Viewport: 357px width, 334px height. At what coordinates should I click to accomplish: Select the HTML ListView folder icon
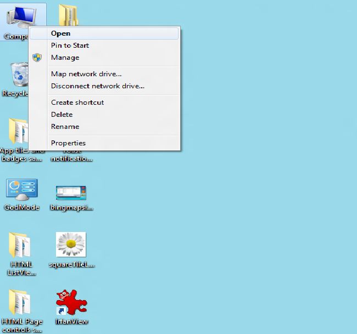(x=20, y=245)
